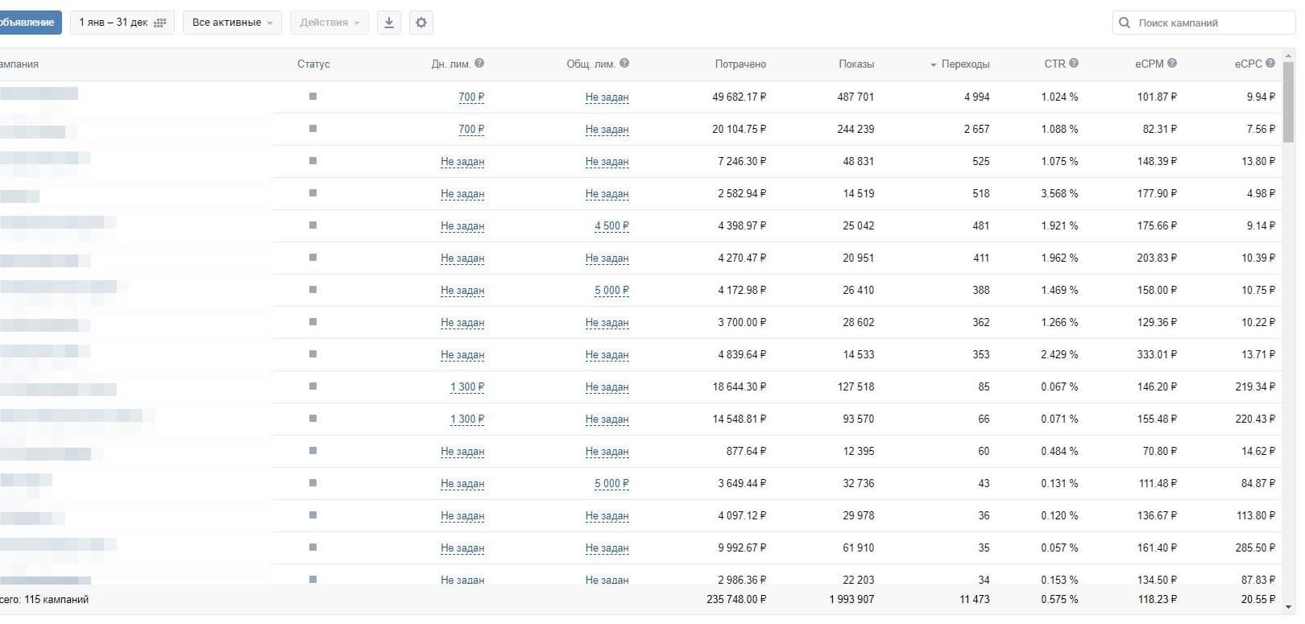Click status icon in row with 4 839.64 ₽
Image resolution: width=1305 pixels, height=624 pixels.
(x=313, y=354)
